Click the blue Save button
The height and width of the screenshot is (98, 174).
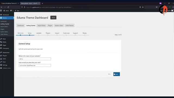pos(117,74)
